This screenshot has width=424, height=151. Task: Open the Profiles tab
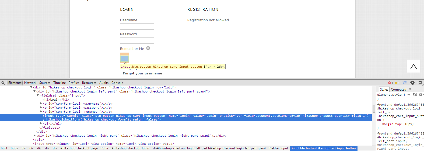pos(74,83)
